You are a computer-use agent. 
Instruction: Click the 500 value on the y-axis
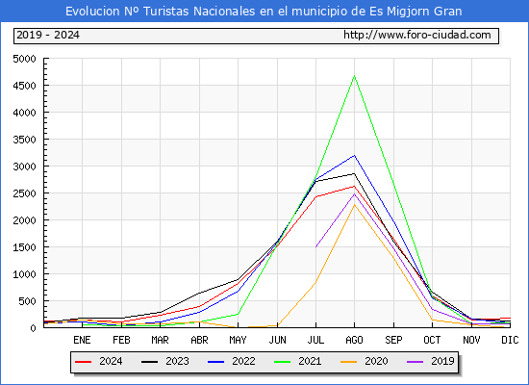27,301
